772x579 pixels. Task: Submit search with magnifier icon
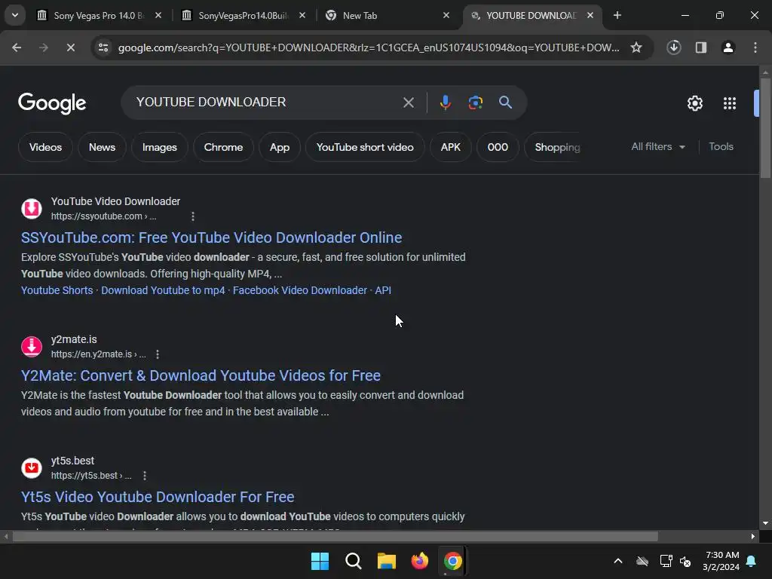(x=505, y=103)
